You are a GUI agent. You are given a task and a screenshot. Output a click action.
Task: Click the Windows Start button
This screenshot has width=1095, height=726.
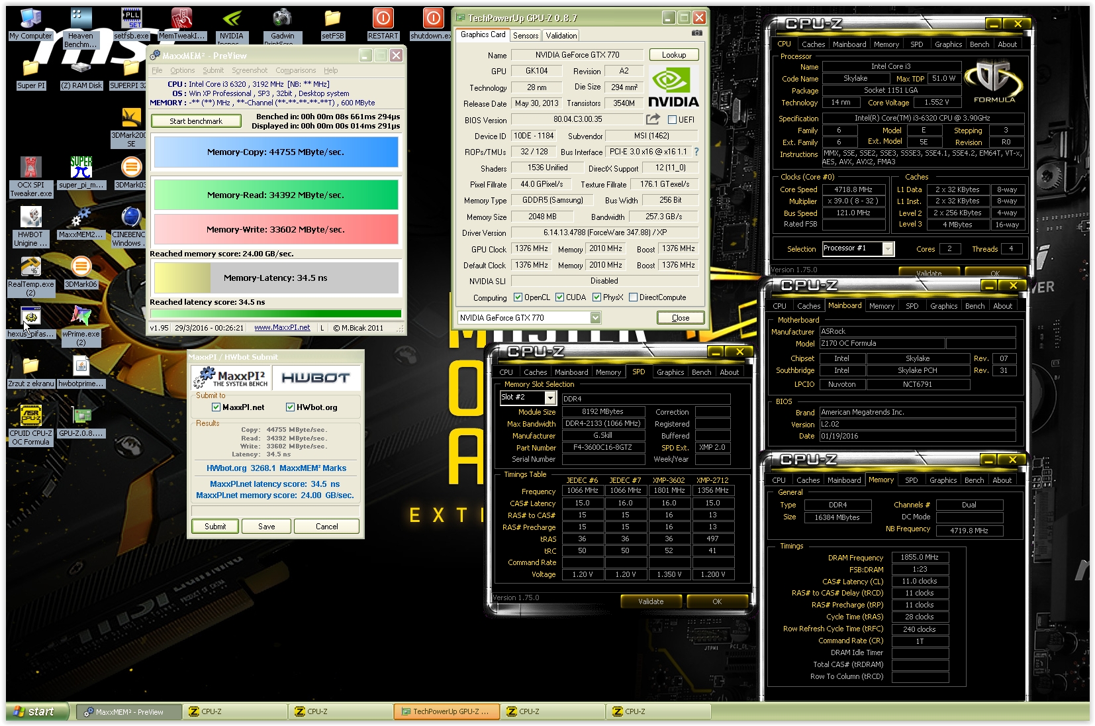[37, 711]
